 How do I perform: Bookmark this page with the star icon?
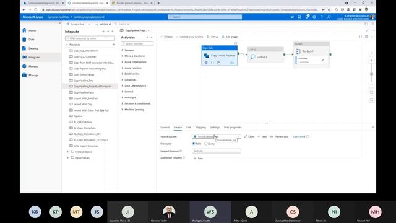coord(329,10)
